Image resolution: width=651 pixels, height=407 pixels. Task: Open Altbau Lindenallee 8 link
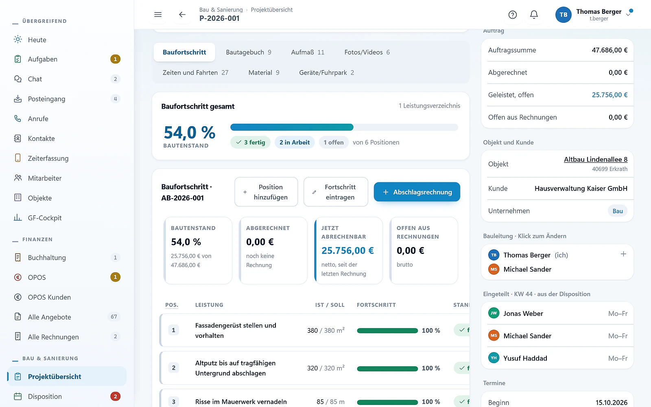[x=596, y=160]
